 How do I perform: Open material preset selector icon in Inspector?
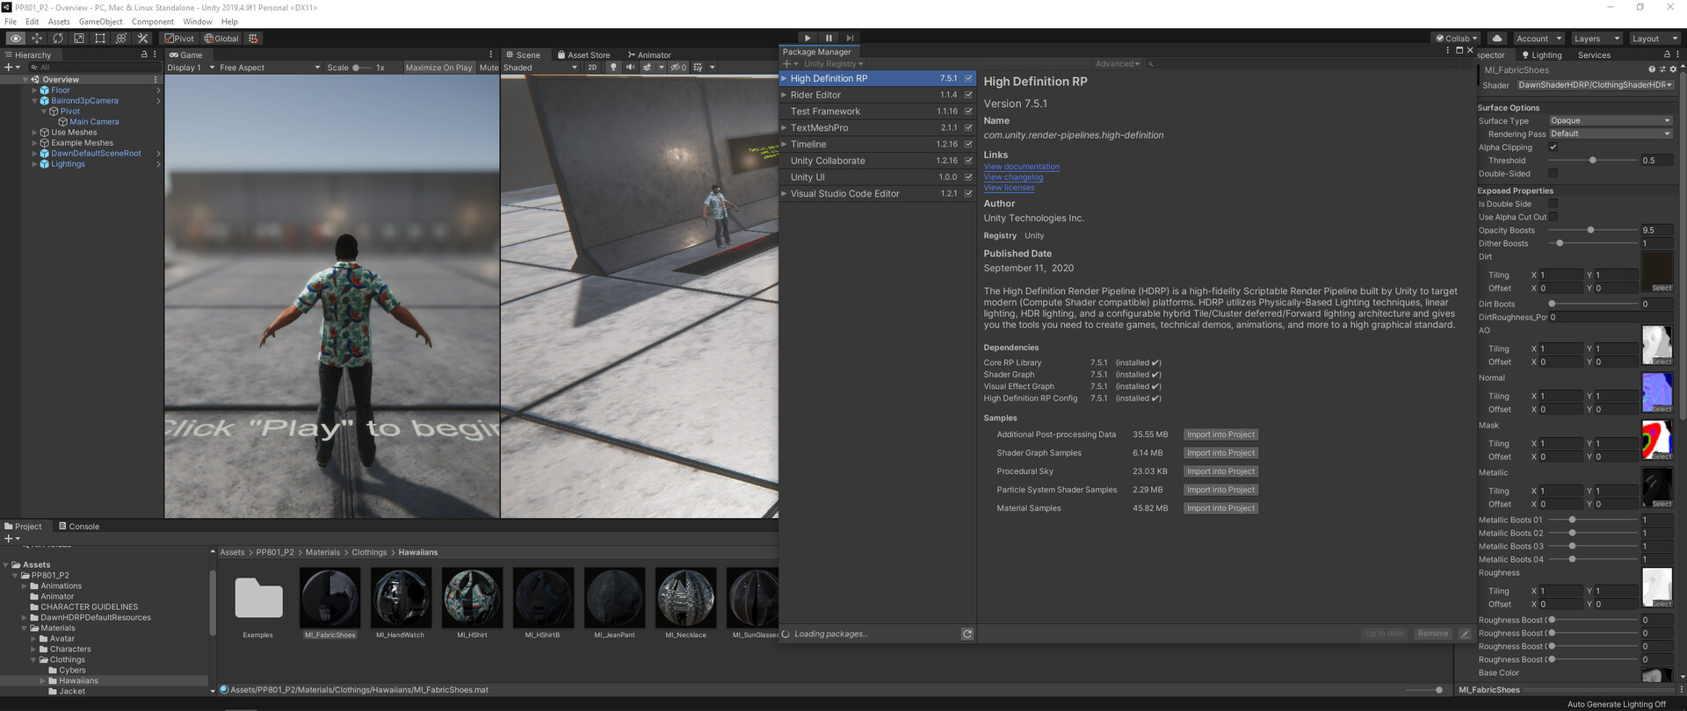click(1662, 69)
